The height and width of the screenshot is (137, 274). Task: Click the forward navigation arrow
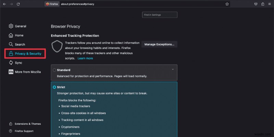[x=11, y=4]
